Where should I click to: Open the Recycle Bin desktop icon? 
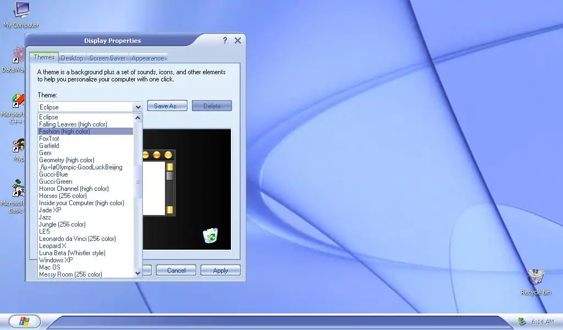tap(536, 282)
